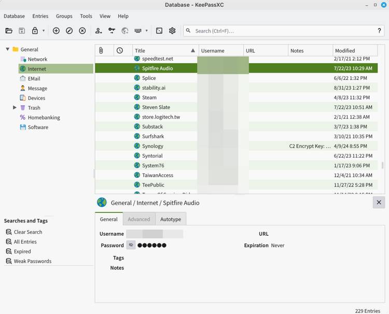Lock the database with padlock icon
This screenshot has height=314, width=389.
pos(35,31)
